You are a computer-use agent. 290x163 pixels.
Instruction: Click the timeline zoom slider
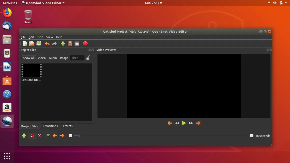tap(77, 136)
